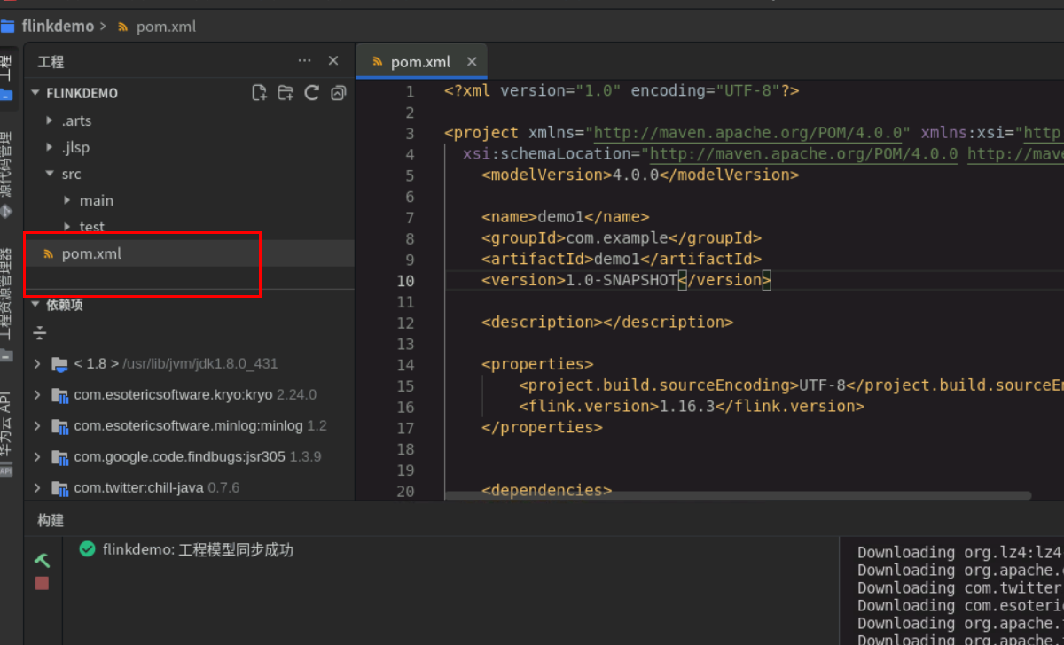1064x645 pixels.
Task: Expand the com.esotericsoftware.kryo:kryo dependency
Action: tap(37, 394)
